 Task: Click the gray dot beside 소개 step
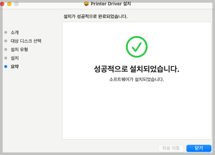6,32
